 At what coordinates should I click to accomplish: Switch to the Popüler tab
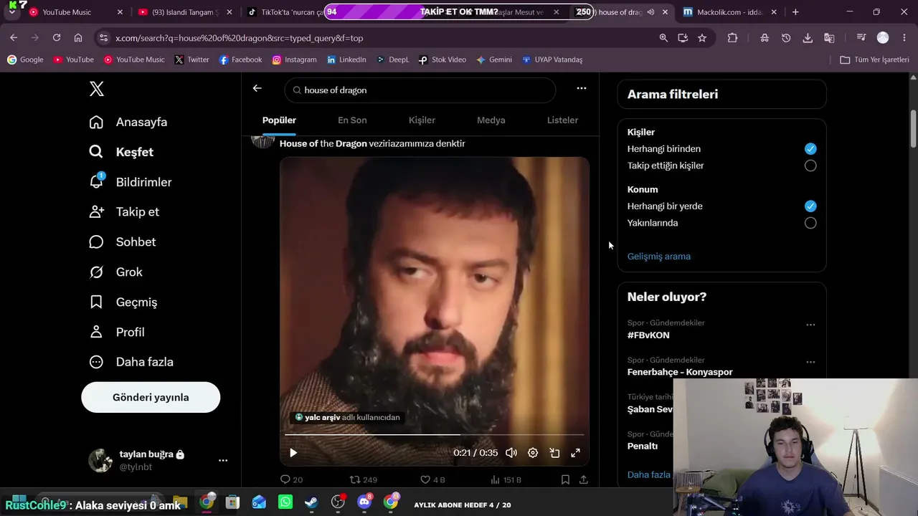click(279, 120)
